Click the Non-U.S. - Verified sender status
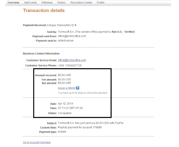The height and width of the screenshot is (147, 179). click(123, 32)
